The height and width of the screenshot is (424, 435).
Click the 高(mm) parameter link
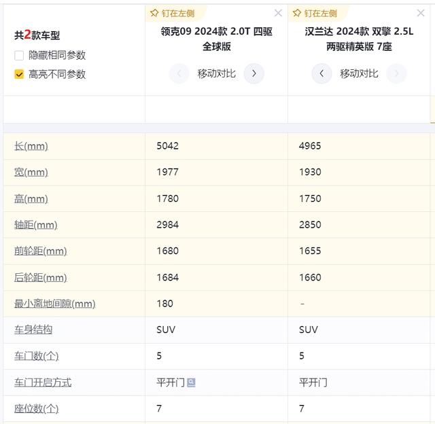tap(31, 198)
